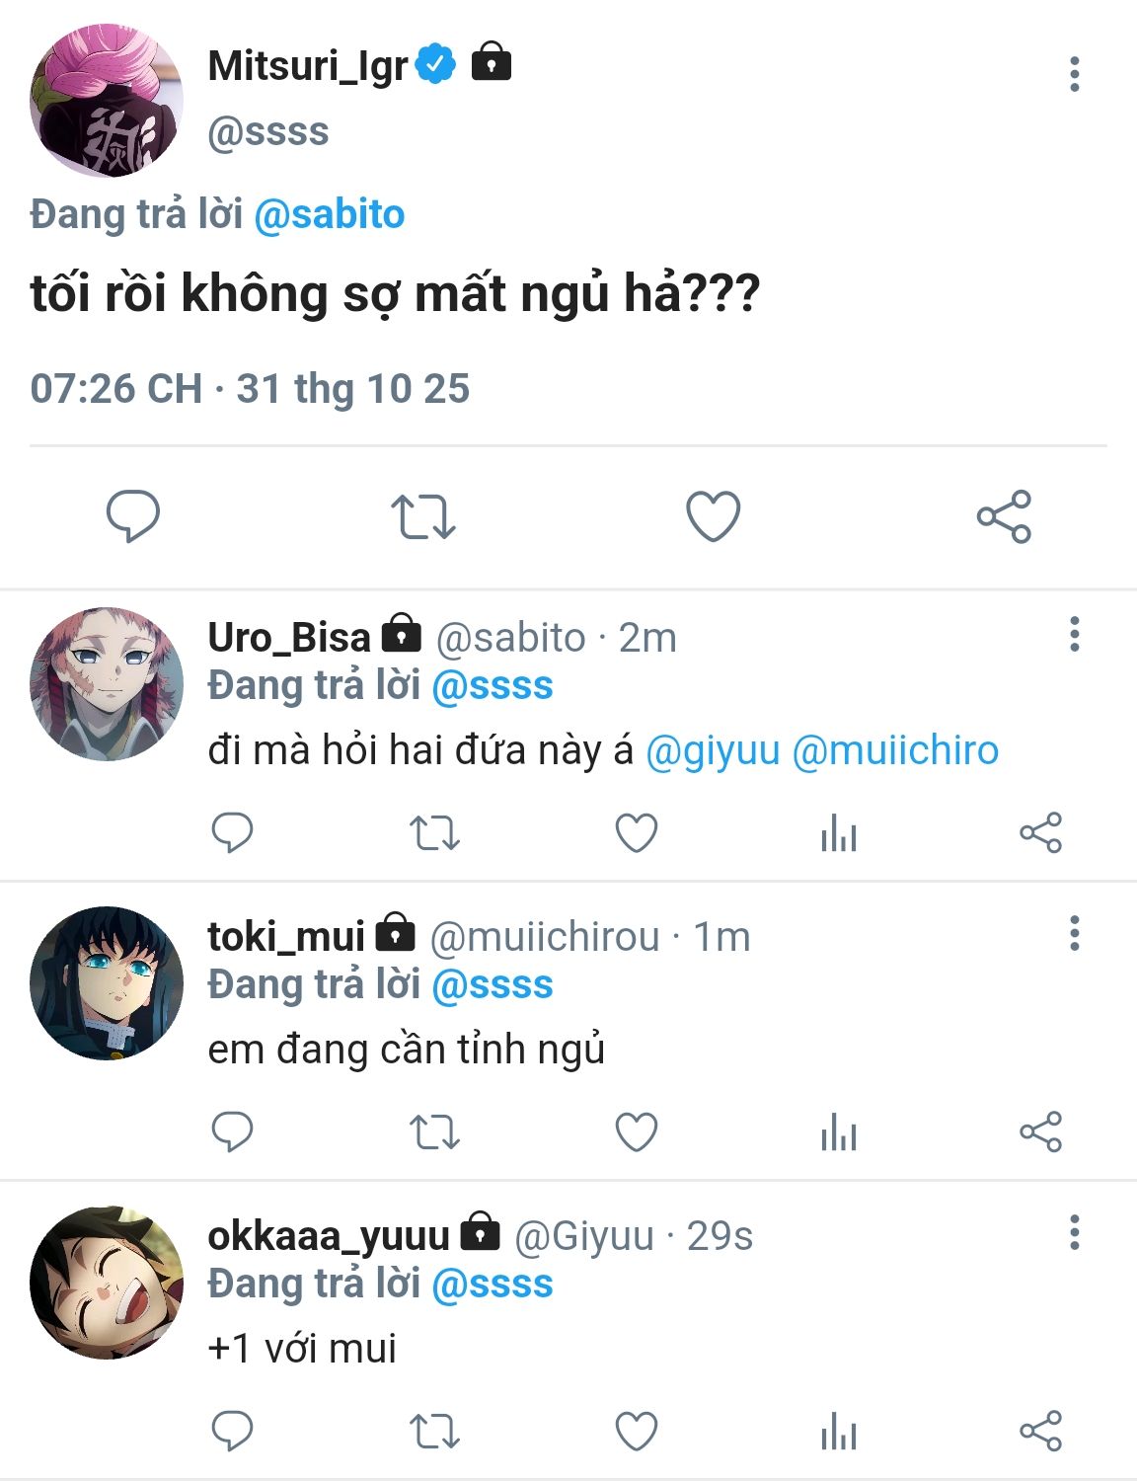Open the @muiichiro mention link
The width and height of the screenshot is (1137, 1481).
pyautogui.click(x=895, y=750)
